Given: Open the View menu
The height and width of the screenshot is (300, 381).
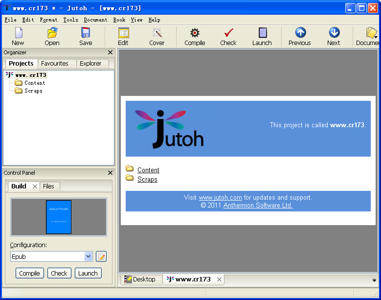Looking at the screenshot, I should [x=136, y=20].
